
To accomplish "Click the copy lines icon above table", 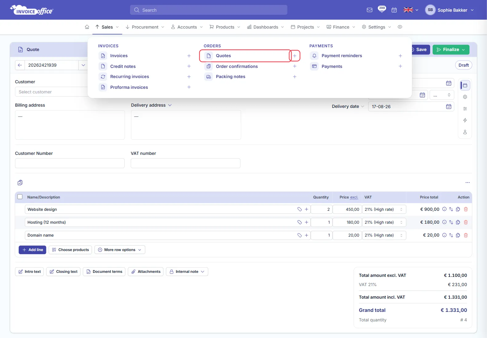I will pos(20,183).
